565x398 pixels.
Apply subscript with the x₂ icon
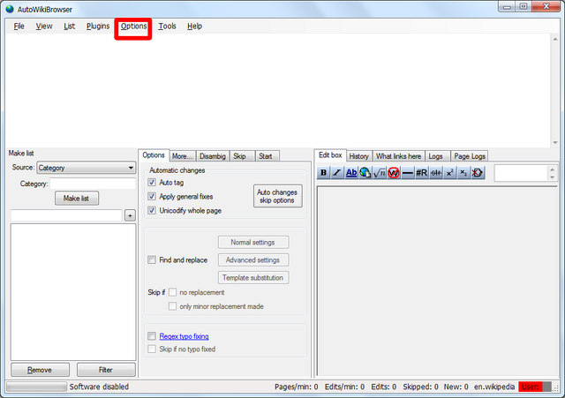tap(463, 173)
